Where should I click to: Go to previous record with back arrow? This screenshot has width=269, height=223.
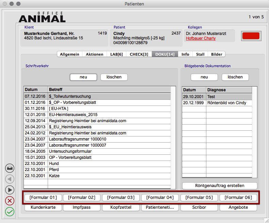click(10, 179)
